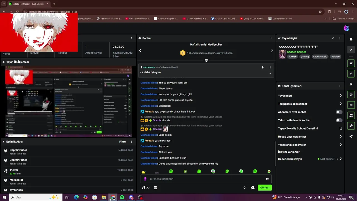
Task: Open Kanal Eylemleri three-dot menu
Action: click(340, 86)
